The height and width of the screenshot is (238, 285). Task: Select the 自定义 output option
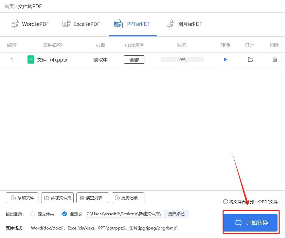click(65, 214)
